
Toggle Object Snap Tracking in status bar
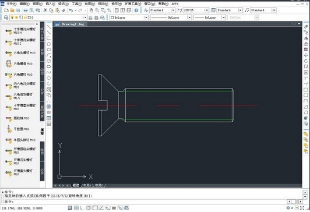(x=101, y=208)
